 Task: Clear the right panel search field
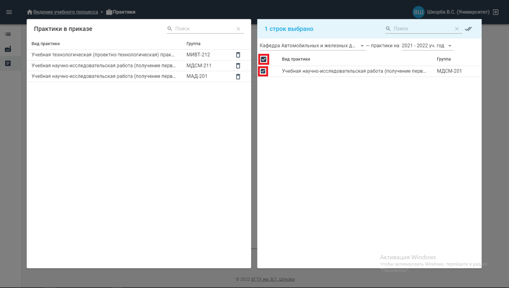[457, 29]
